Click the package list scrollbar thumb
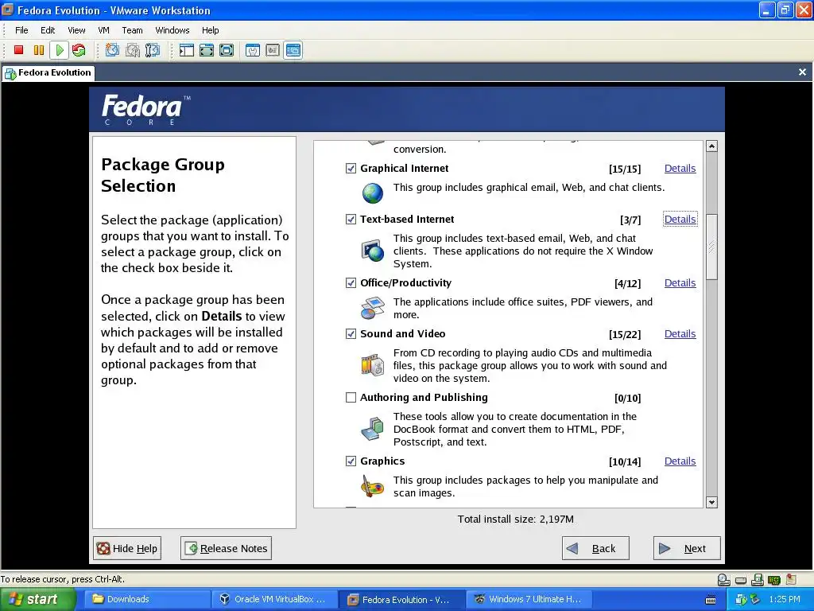The height and width of the screenshot is (611, 814). coord(711,247)
